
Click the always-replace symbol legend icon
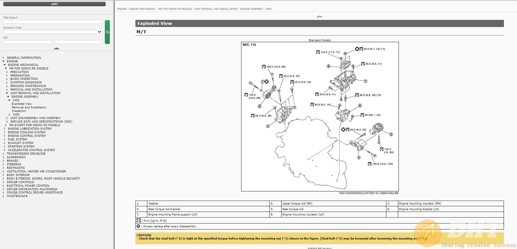[138, 226]
